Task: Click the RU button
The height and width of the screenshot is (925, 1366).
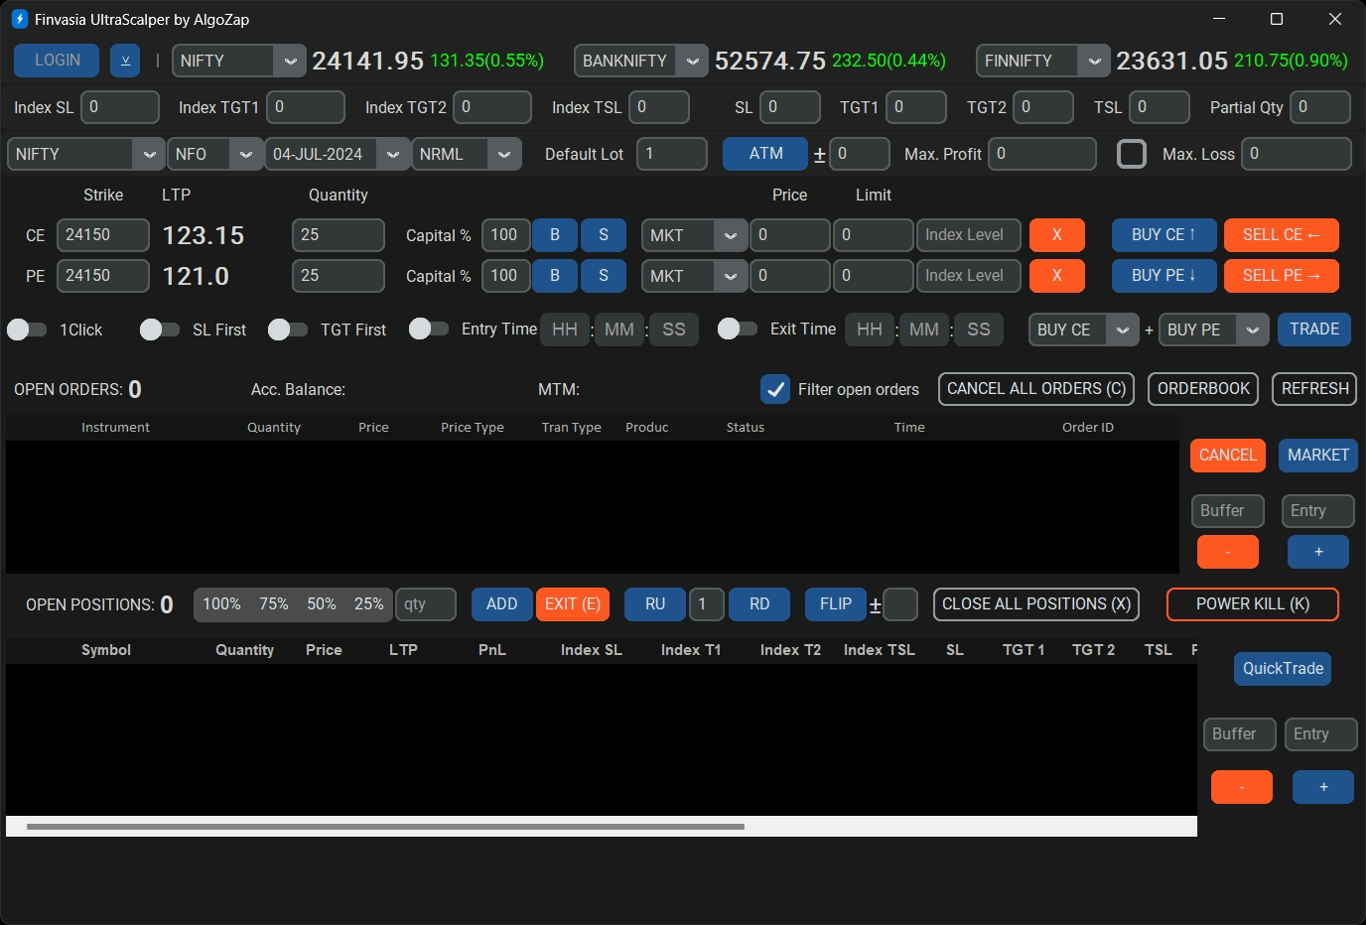Action: click(x=655, y=604)
